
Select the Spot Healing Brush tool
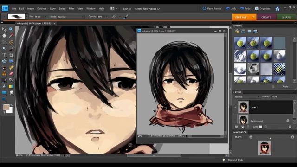(11, 68)
